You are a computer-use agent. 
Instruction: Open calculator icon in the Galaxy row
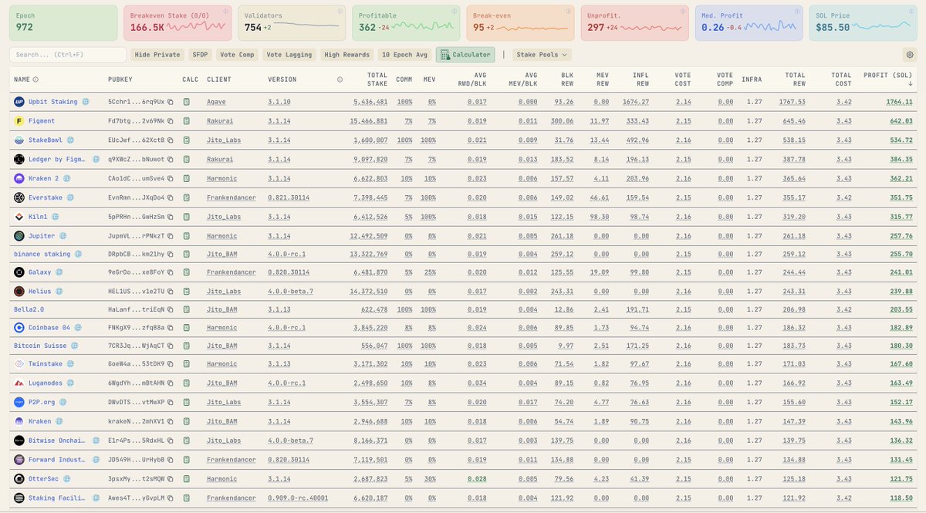(187, 272)
